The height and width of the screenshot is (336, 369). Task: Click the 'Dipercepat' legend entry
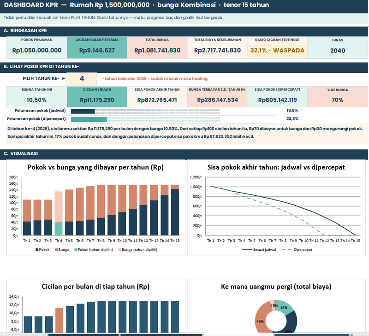click(x=297, y=250)
